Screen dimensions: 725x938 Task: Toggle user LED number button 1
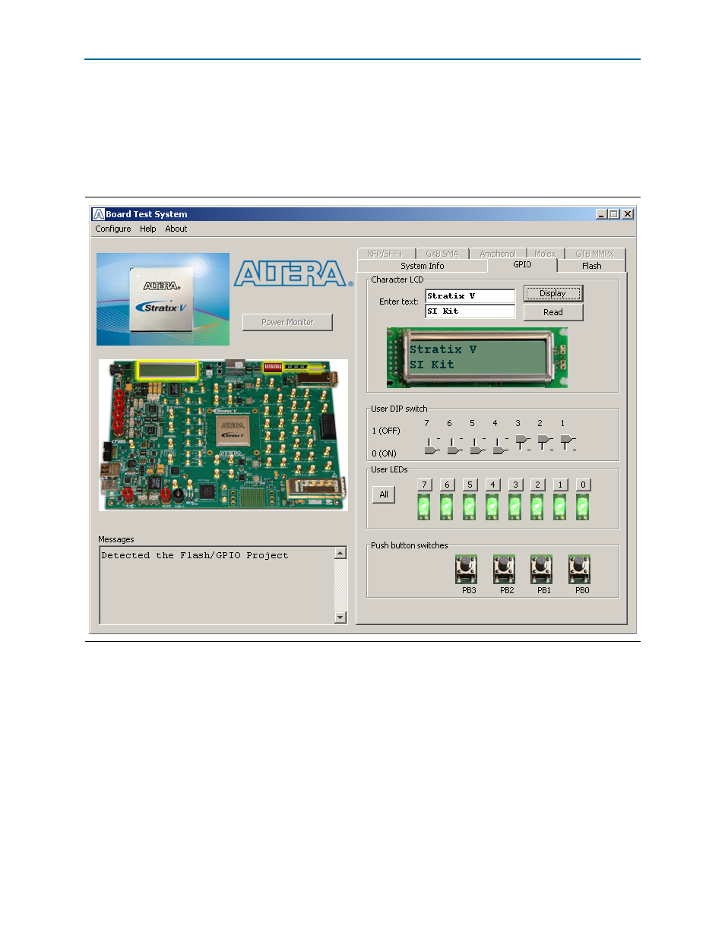point(560,485)
